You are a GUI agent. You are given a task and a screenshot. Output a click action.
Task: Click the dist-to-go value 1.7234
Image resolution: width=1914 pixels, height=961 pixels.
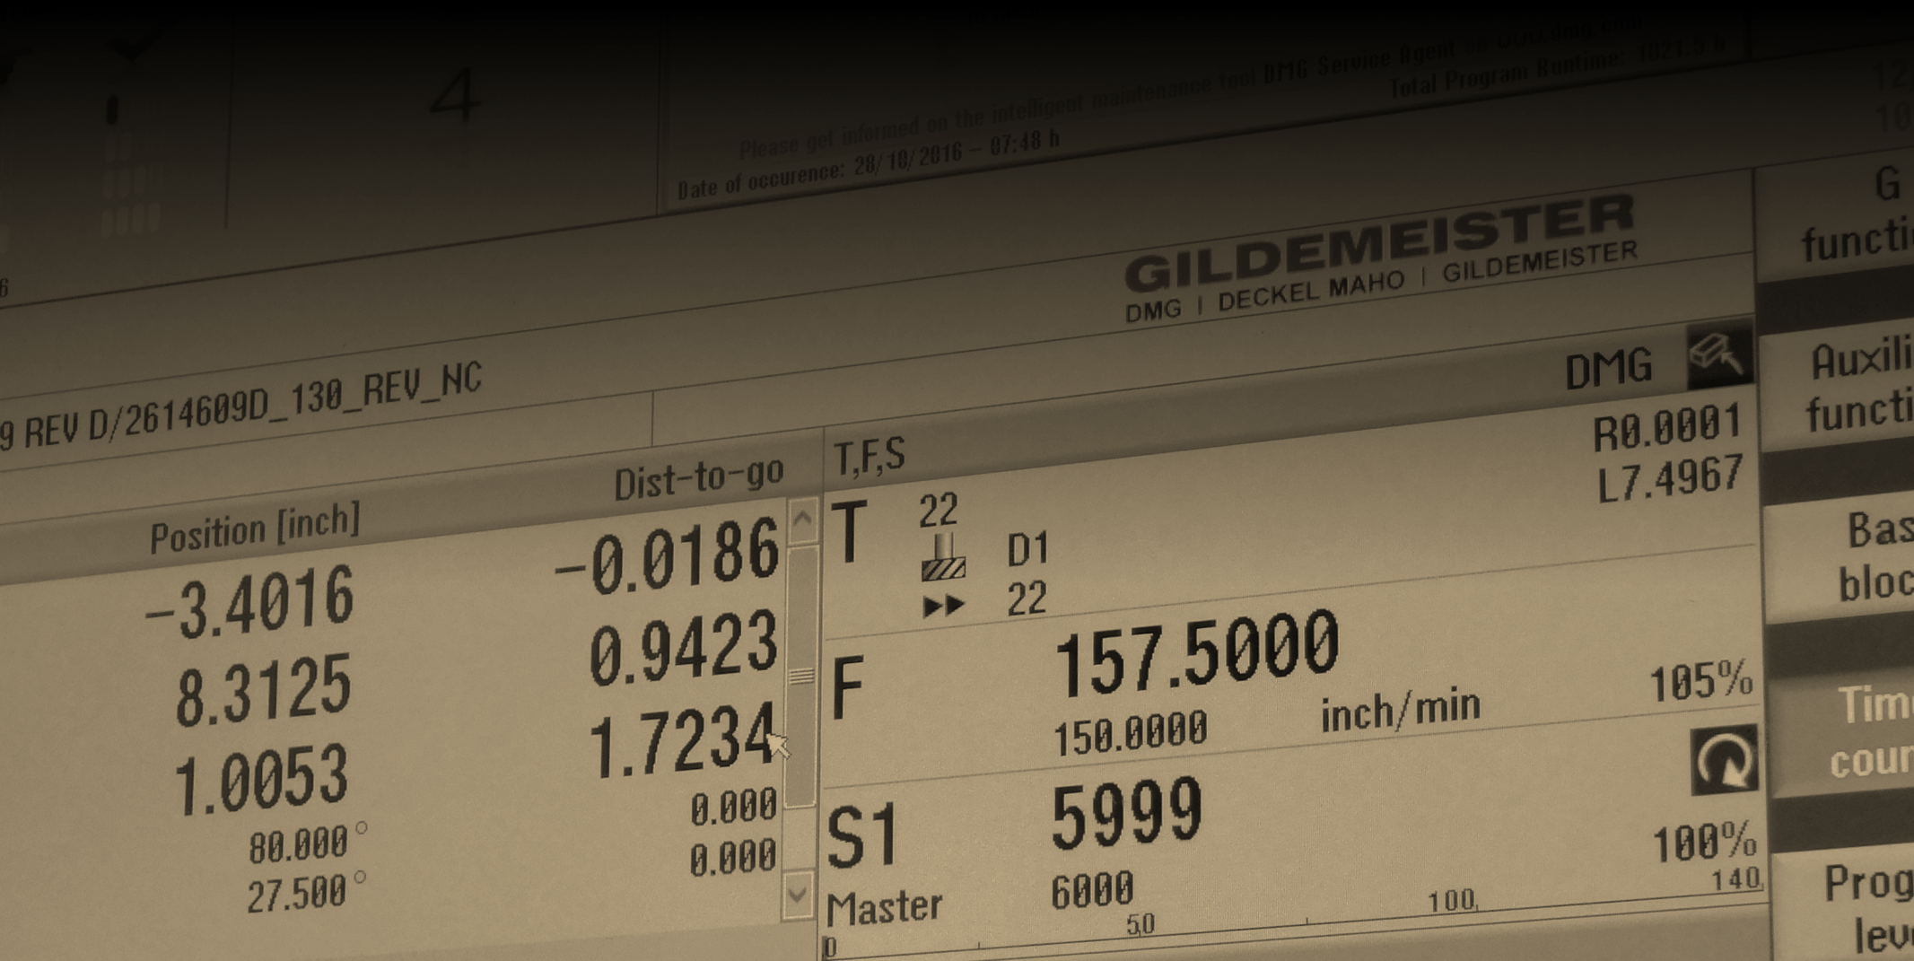[x=681, y=741]
